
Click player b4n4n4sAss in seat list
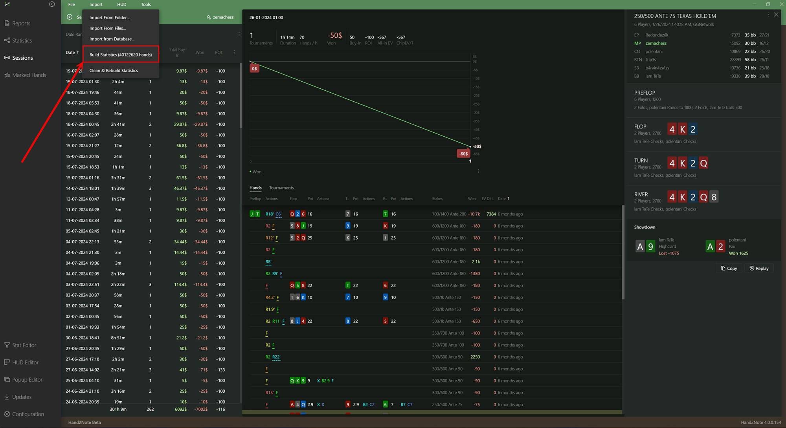point(657,68)
